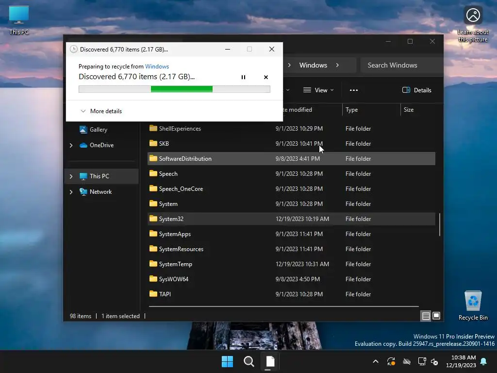Open taskbar Search magnifier

(x=249, y=361)
